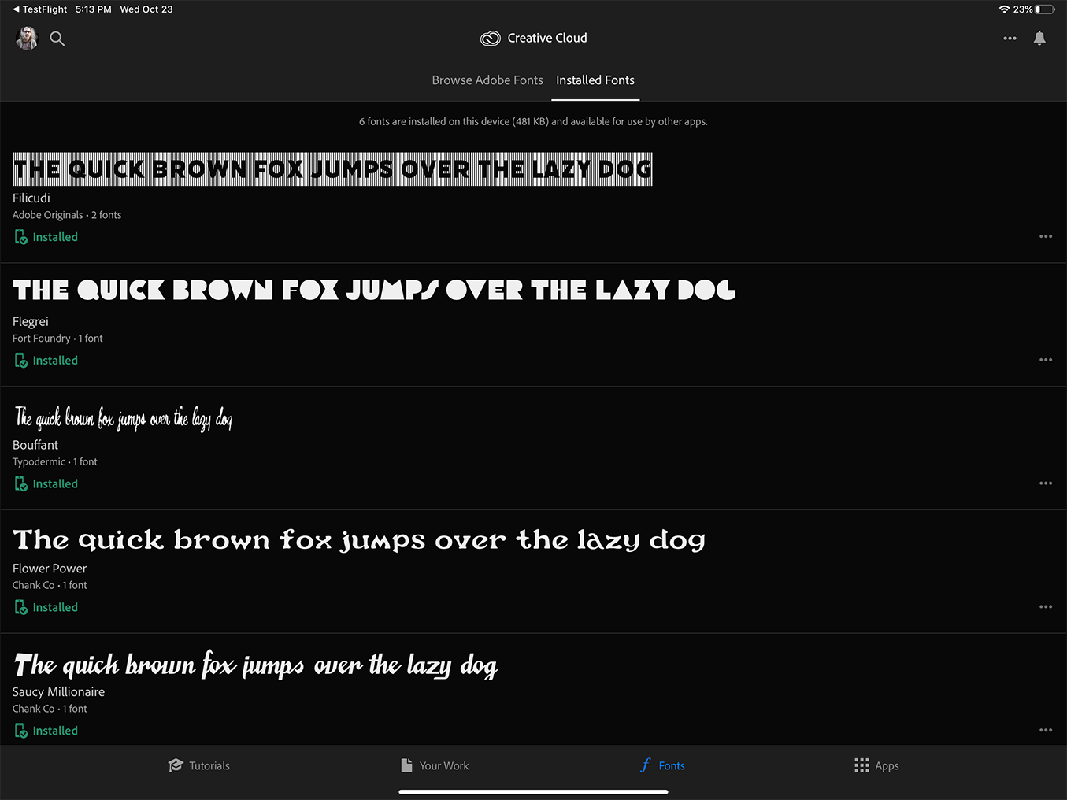The image size is (1067, 800).
Task: Tap the Tutorials graduation cap icon
Action: pyautogui.click(x=176, y=765)
